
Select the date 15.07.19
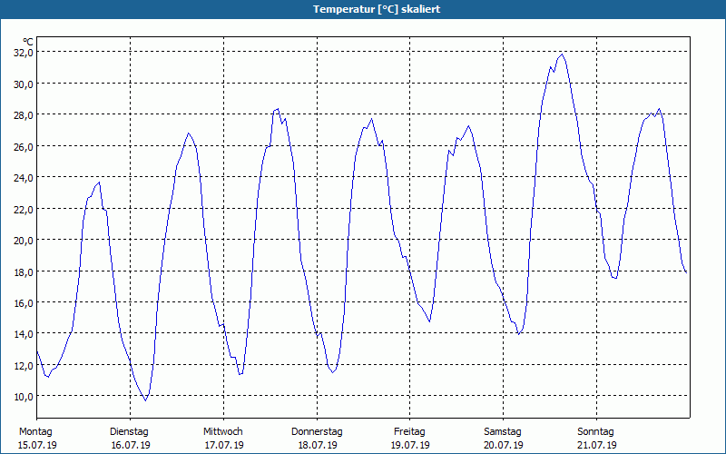(37, 445)
